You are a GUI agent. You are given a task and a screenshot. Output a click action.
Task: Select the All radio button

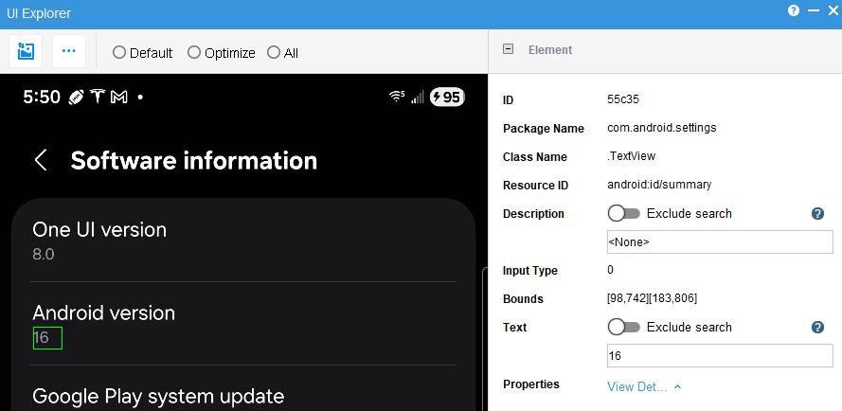274,53
